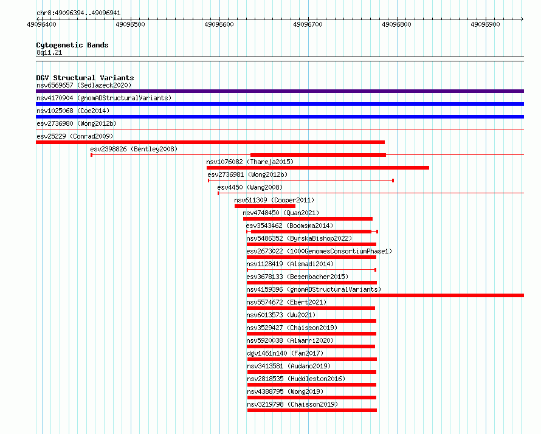Open nsv4170904 (gnomADStructuralVariants) label
Image resolution: width=541 pixels, height=434 pixels.
(104, 98)
